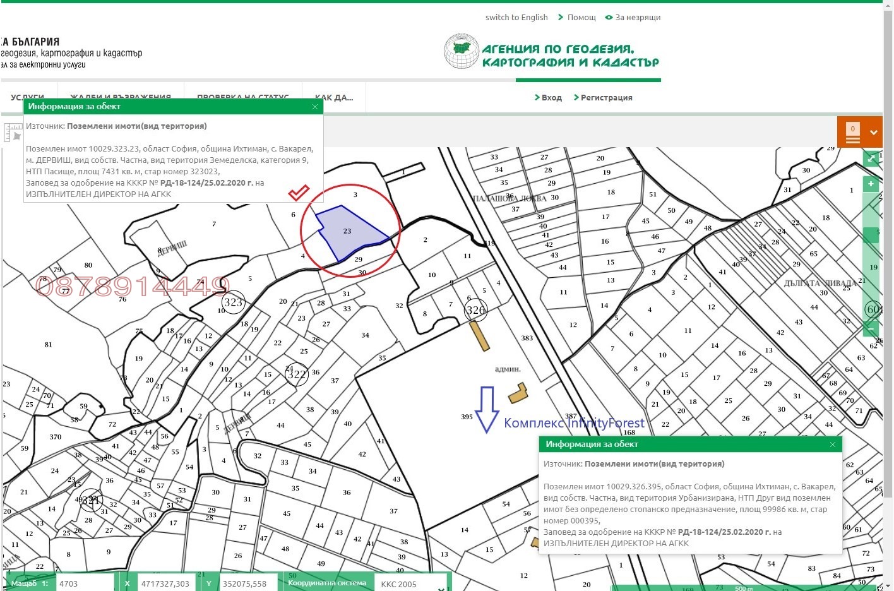Open the orange orders basket icon
Viewport: 894px width, 591px height.
[852, 131]
